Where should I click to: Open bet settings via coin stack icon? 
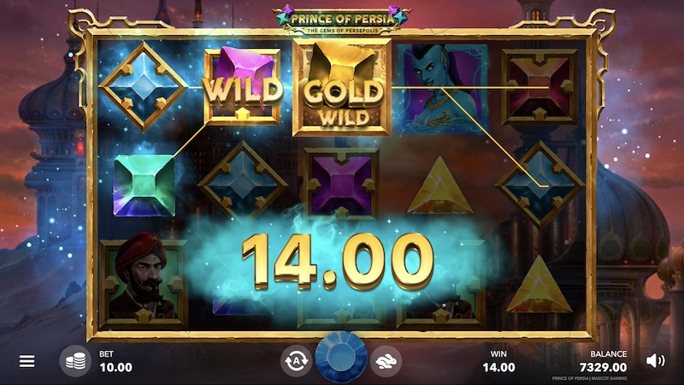[75, 361]
